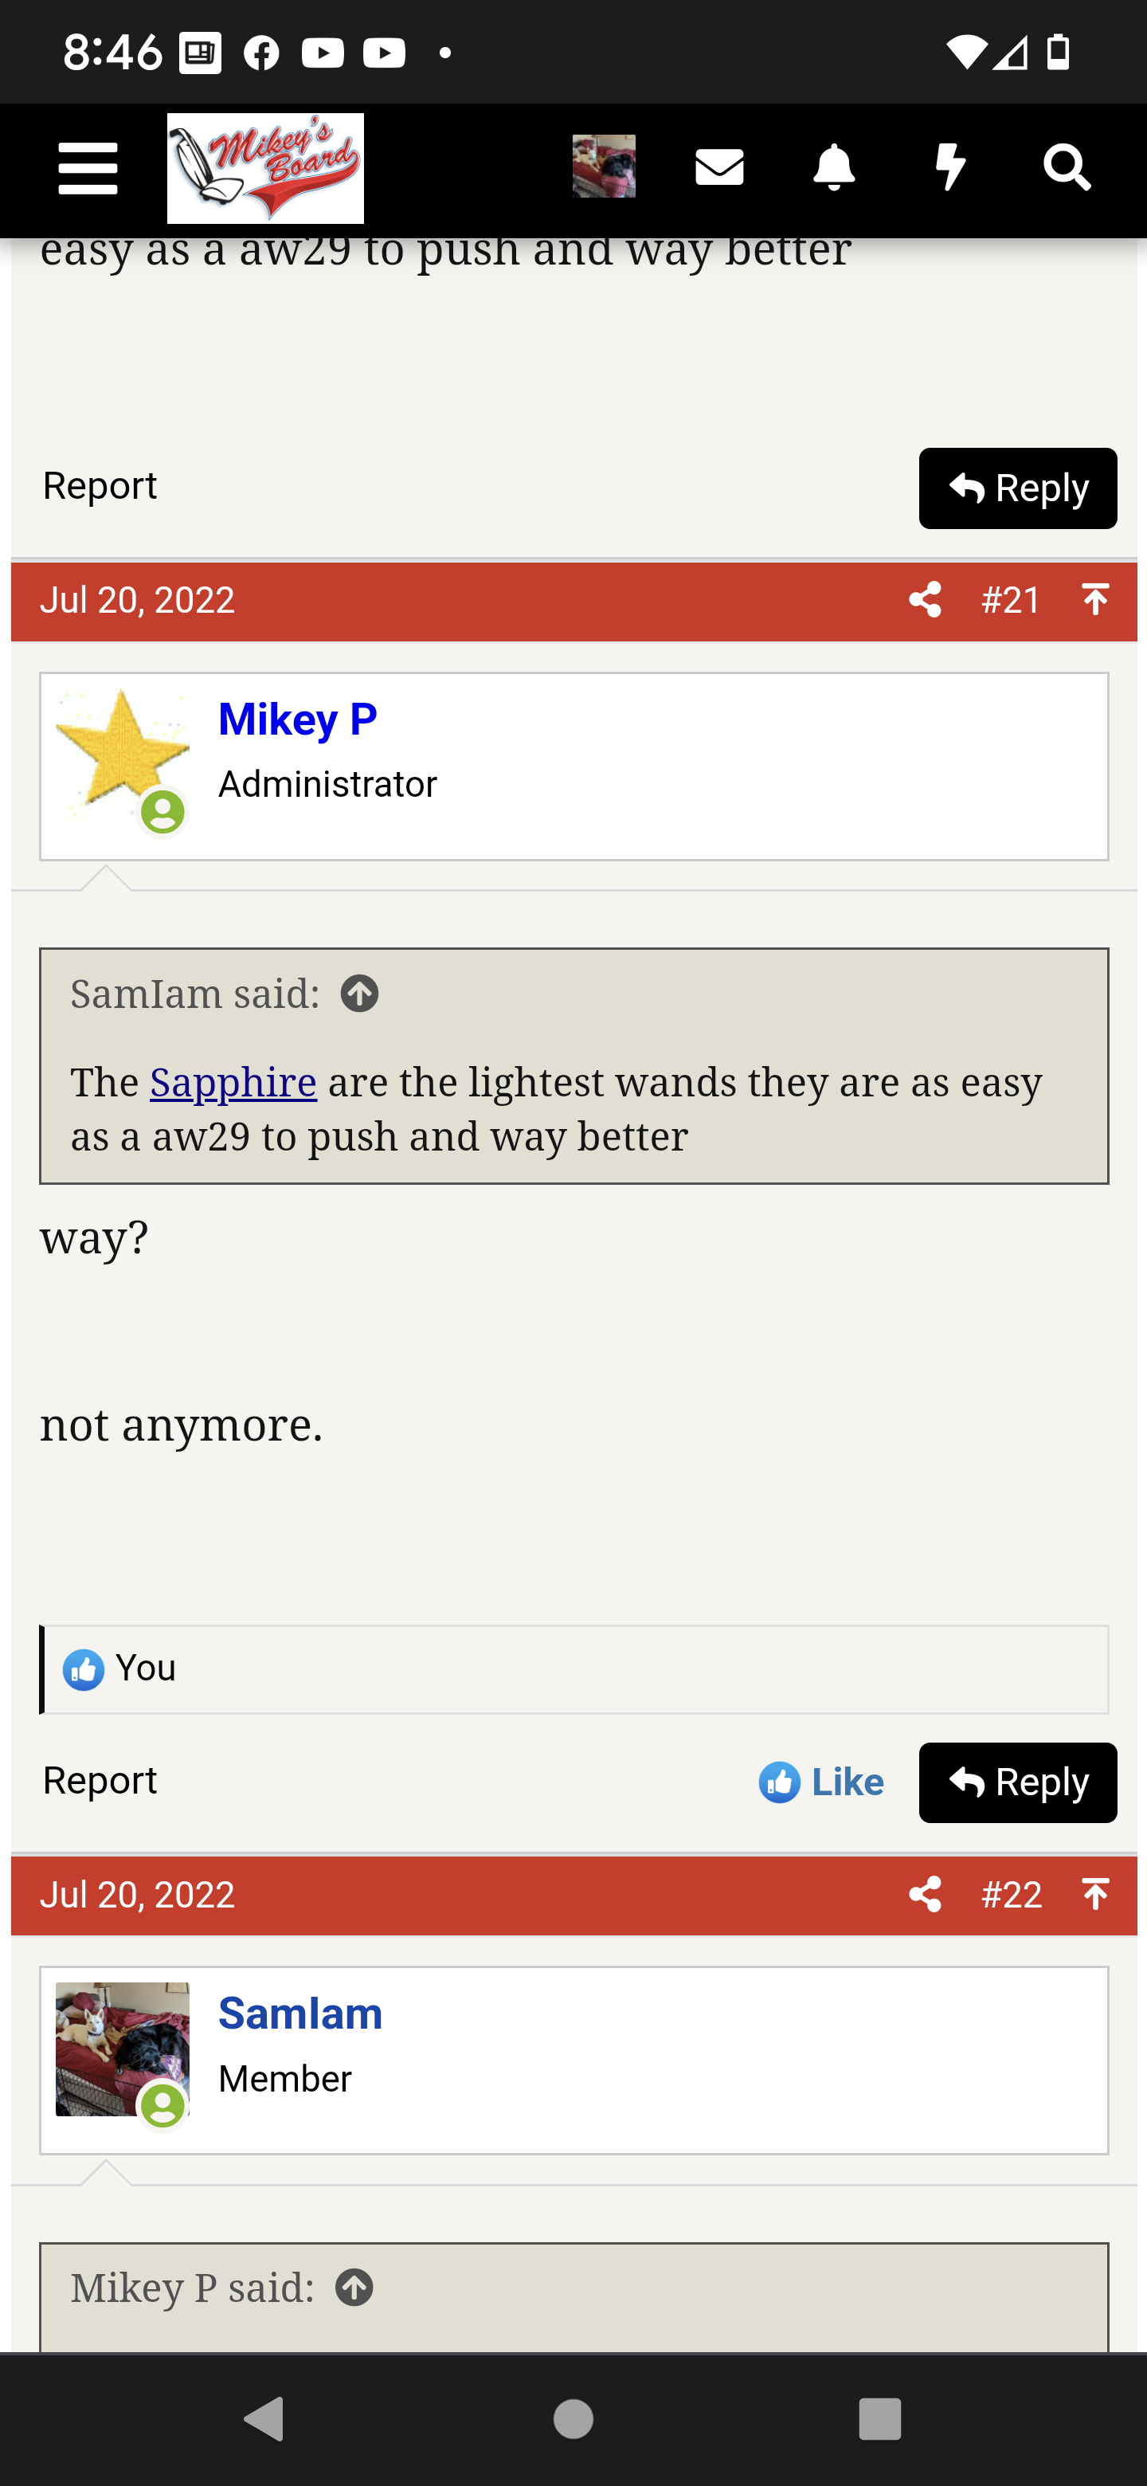Open the Sapphire link in quote
Screen dimensions: 1147x2486
233,1083
